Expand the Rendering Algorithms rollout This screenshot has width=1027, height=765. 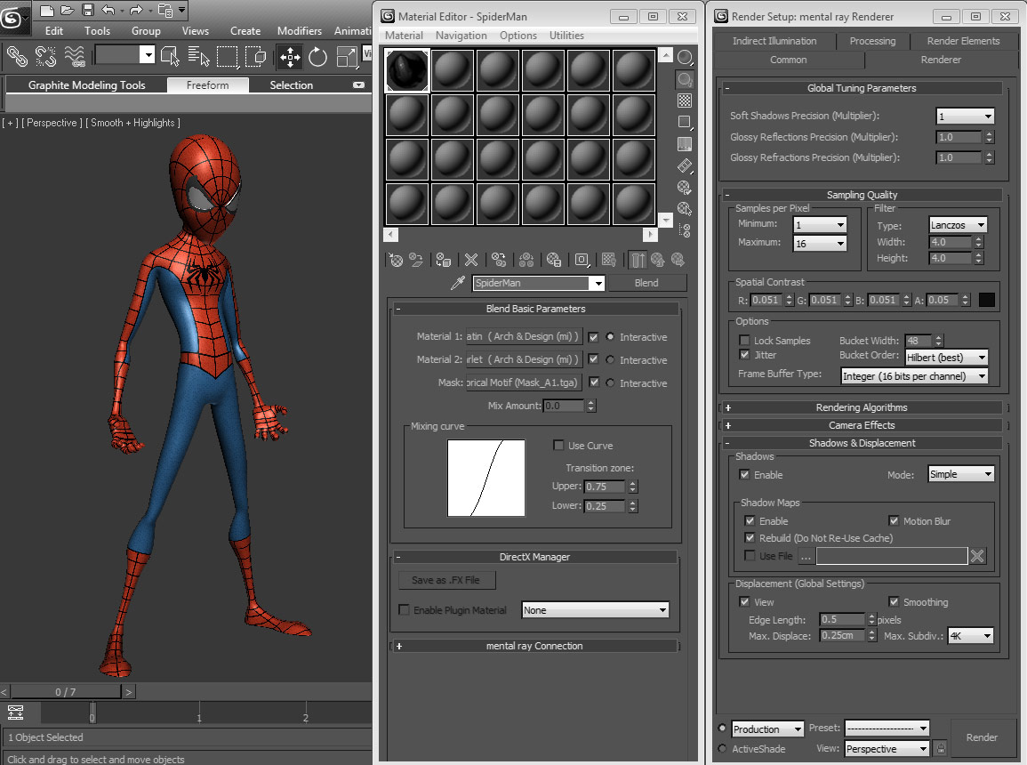862,407
